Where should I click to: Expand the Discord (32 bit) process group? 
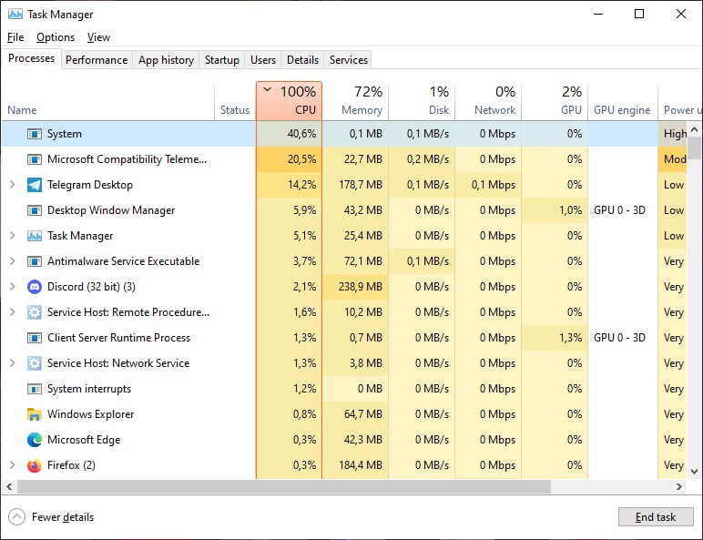(x=13, y=287)
